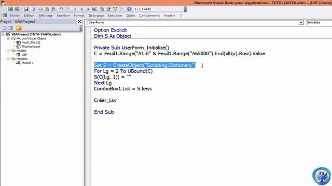Click Private Sub UserForm_Initialize() line
This screenshot has height=186, width=332.
[x=131, y=48]
